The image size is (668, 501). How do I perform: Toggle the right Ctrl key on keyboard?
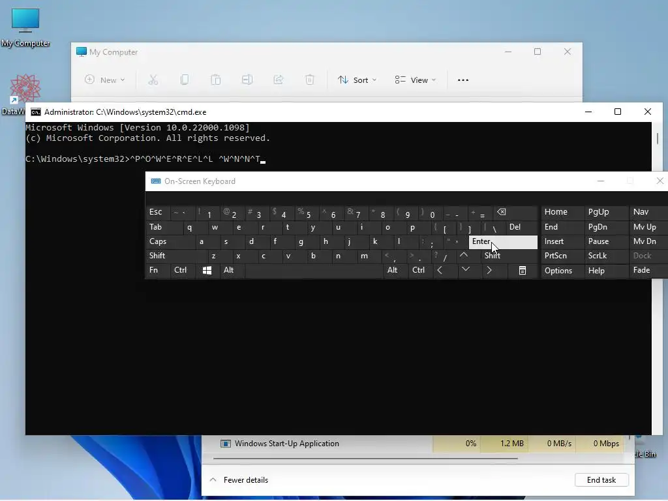419,270
